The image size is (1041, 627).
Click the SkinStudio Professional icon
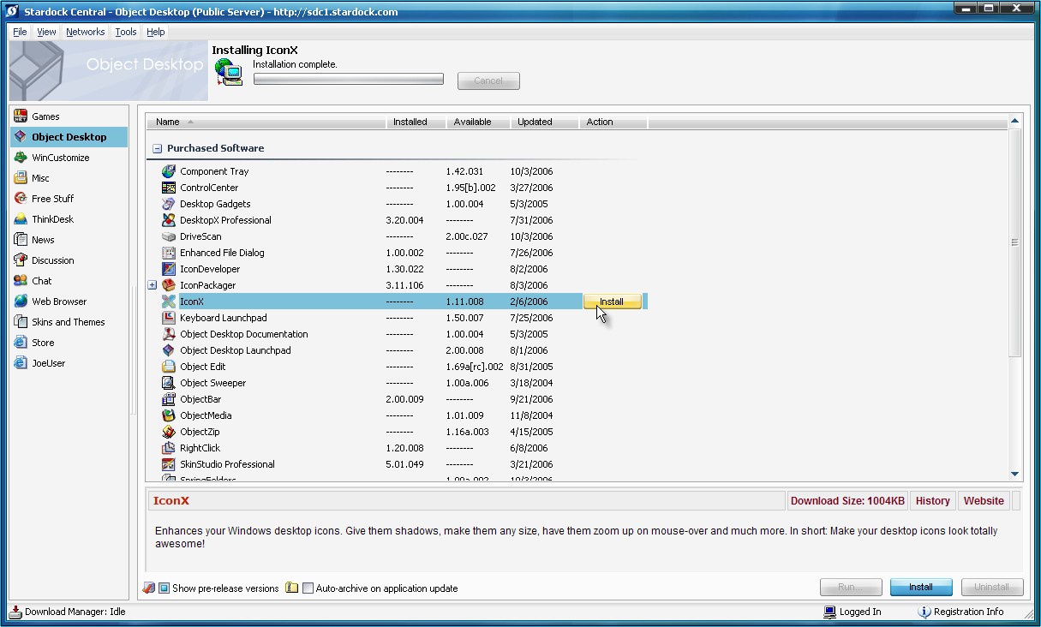[169, 464]
